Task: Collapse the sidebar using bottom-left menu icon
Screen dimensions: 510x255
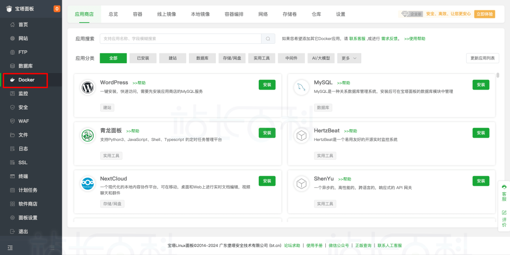Action: click(10, 247)
